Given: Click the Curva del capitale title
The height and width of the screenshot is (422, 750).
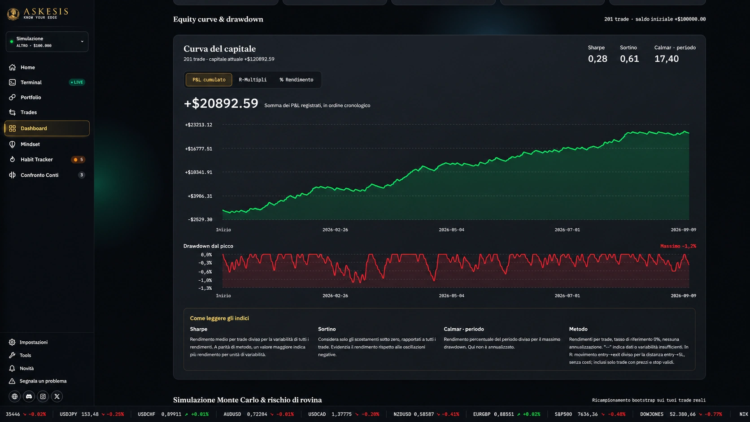Looking at the screenshot, I should pyautogui.click(x=220, y=49).
